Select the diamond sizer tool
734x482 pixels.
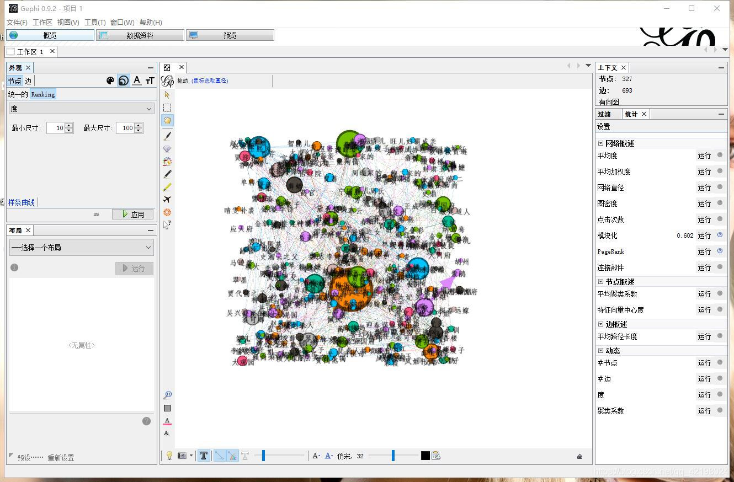point(167,149)
